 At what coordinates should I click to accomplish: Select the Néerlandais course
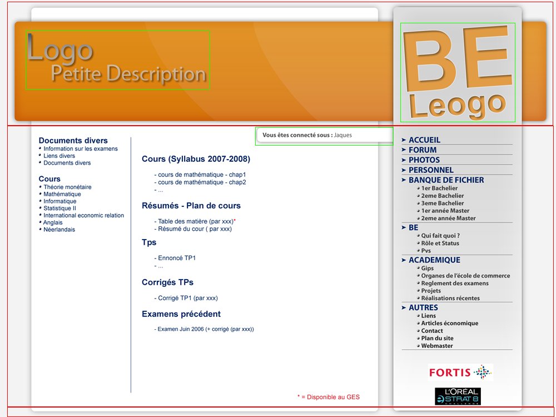coord(59,230)
